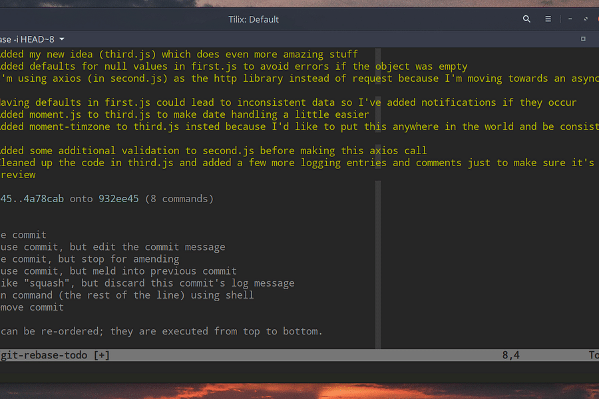The image size is (599, 399).
Task: Open the Tilix search function
Action: tap(526, 19)
